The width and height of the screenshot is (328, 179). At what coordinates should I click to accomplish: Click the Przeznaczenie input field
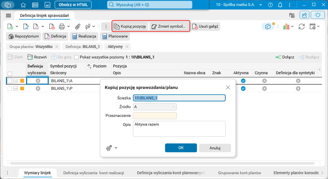coord(155,115)
